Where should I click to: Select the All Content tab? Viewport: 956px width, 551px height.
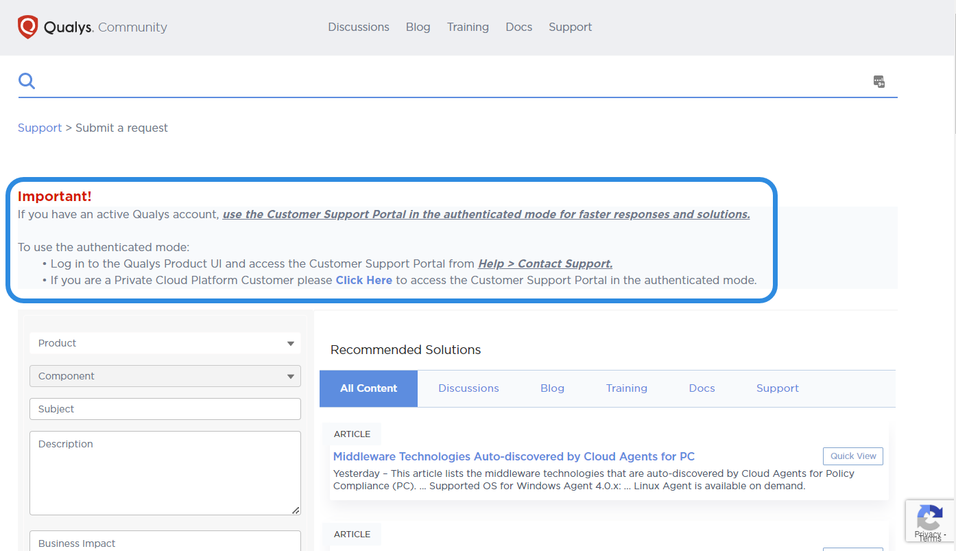click(368, 388)
